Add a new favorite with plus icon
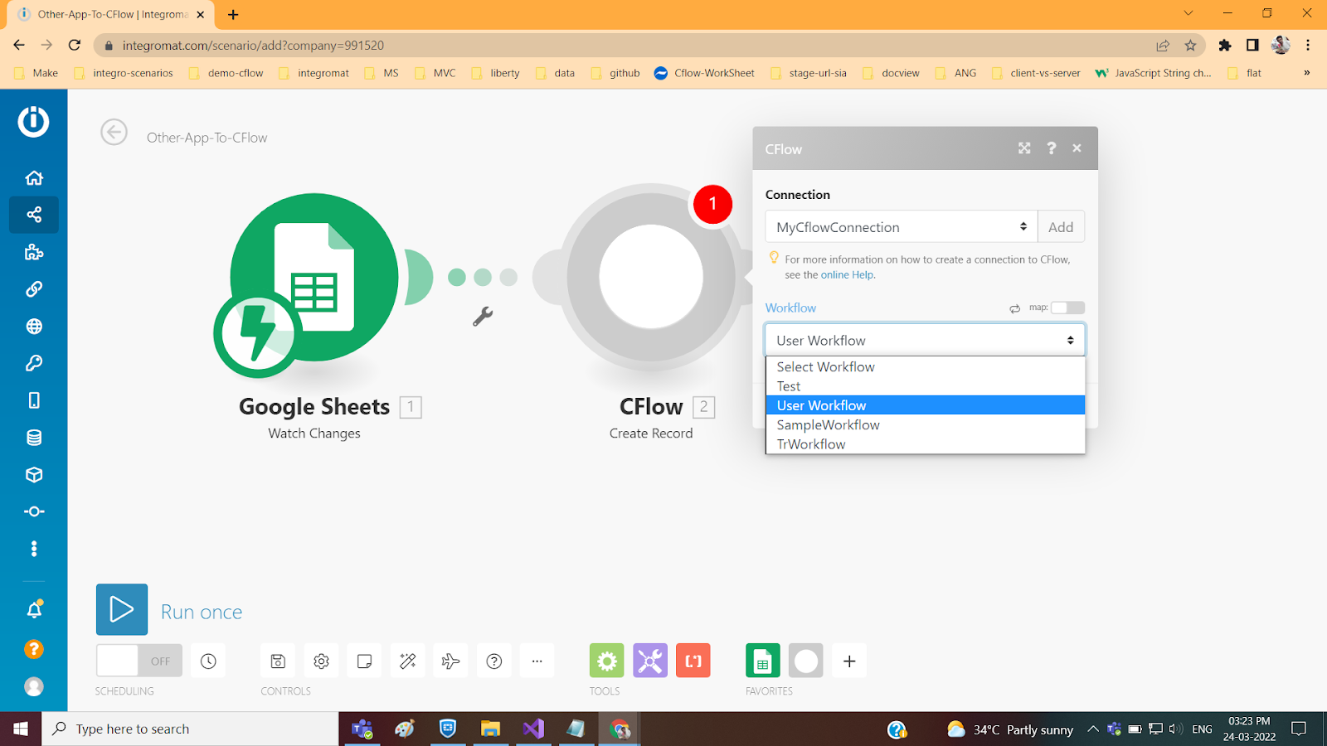The image size is (1327, 746). click(x=849, y=661)
